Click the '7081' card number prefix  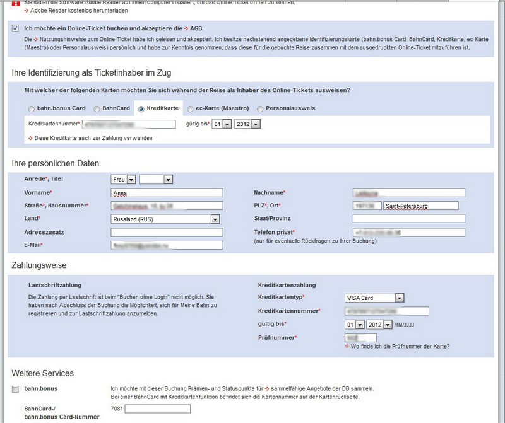pyautogui.click(x=117, y=409)
